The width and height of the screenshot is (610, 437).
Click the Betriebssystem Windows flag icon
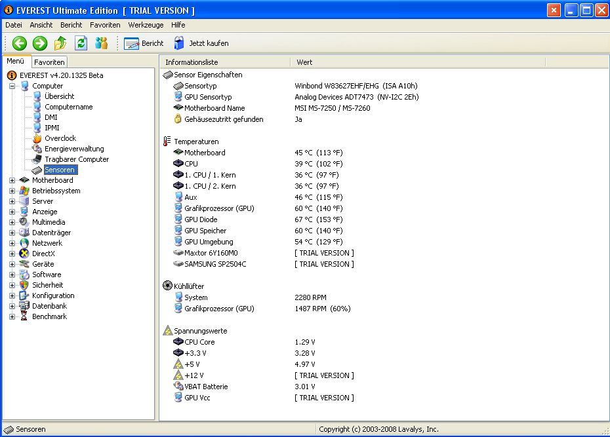tap(24, 191)
